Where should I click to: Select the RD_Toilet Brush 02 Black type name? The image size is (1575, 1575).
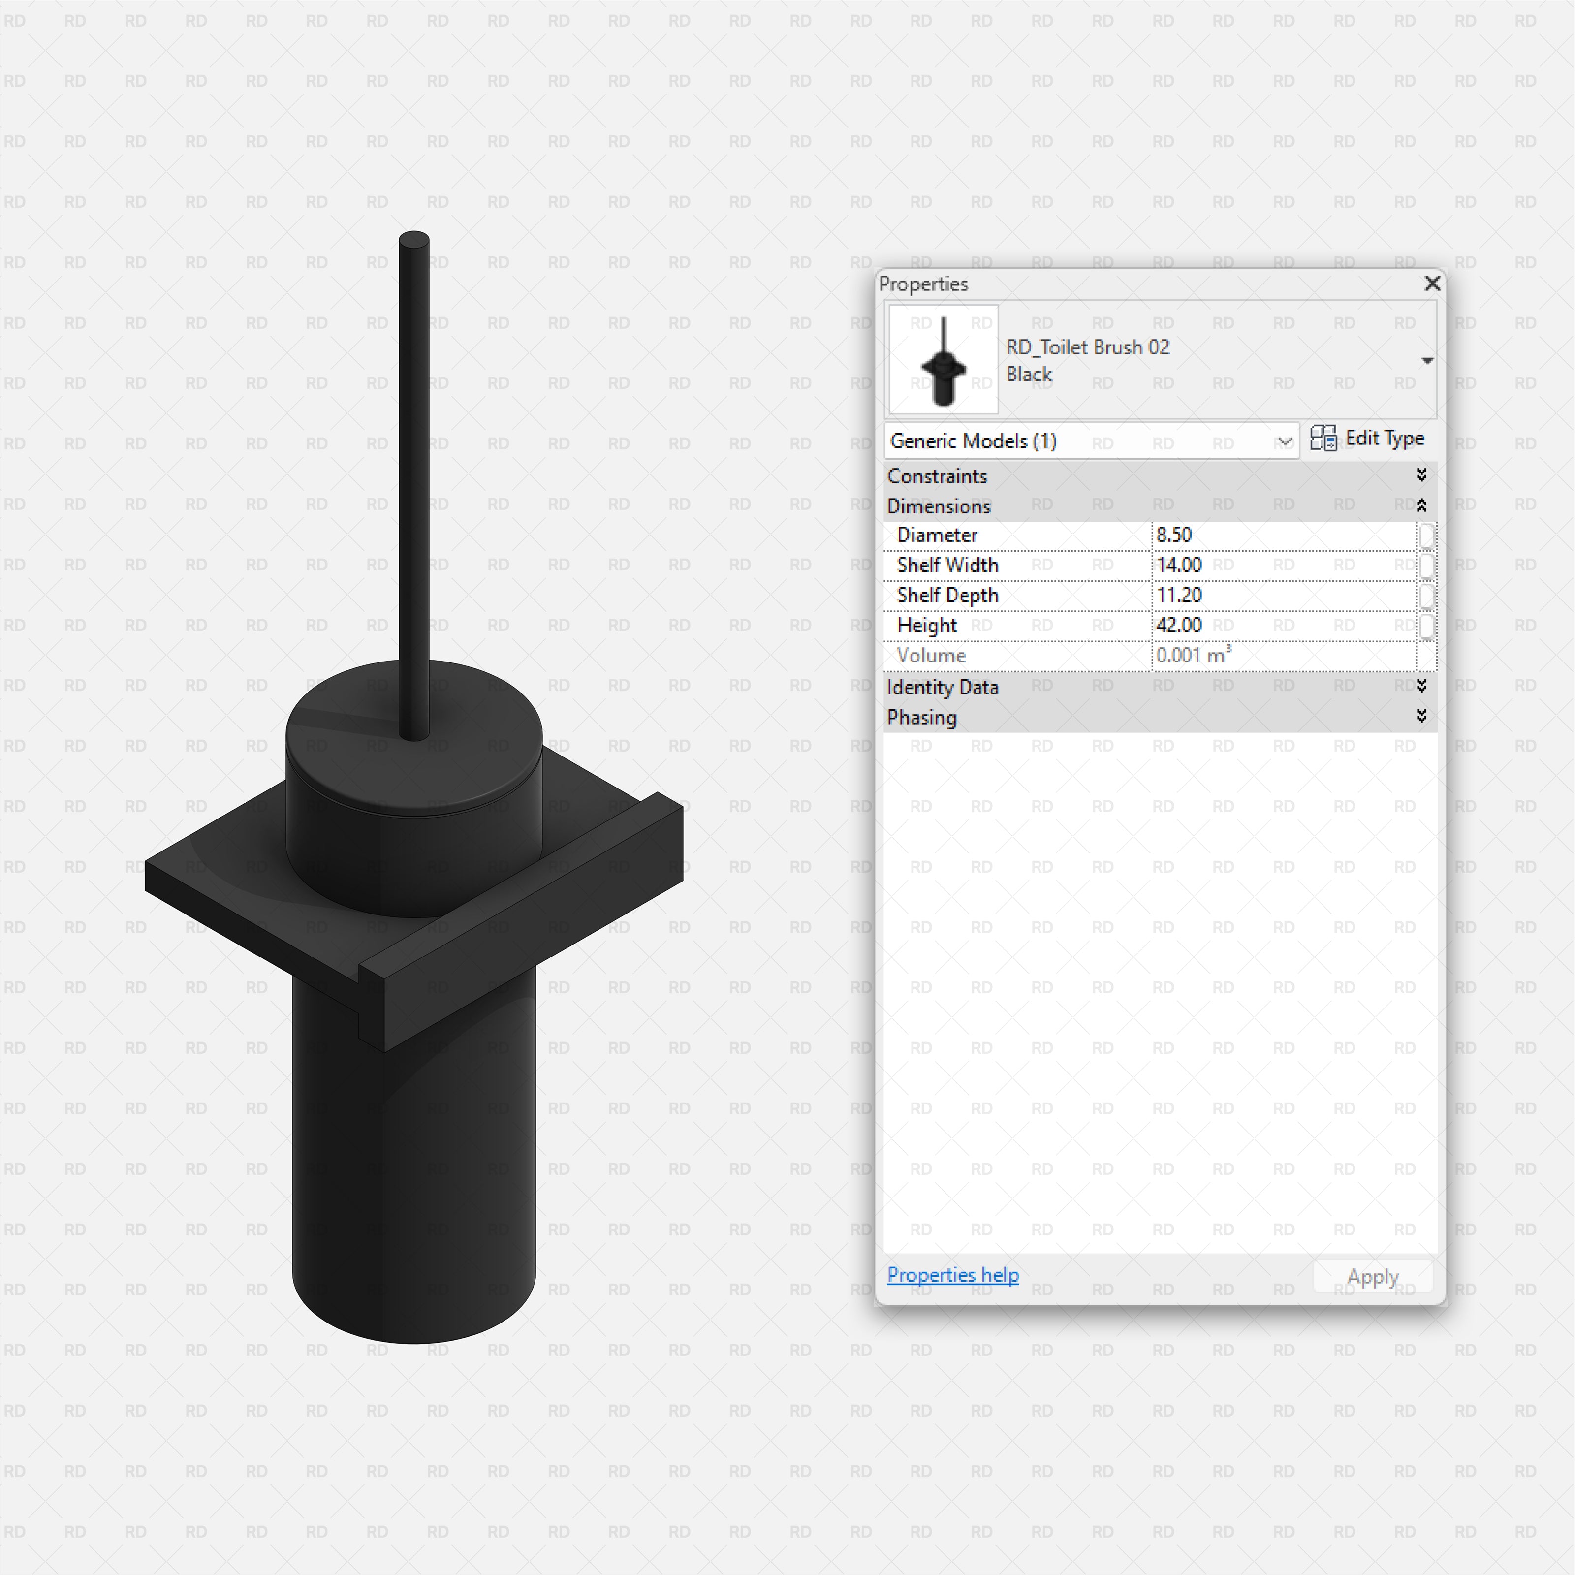pos(1088,359)
